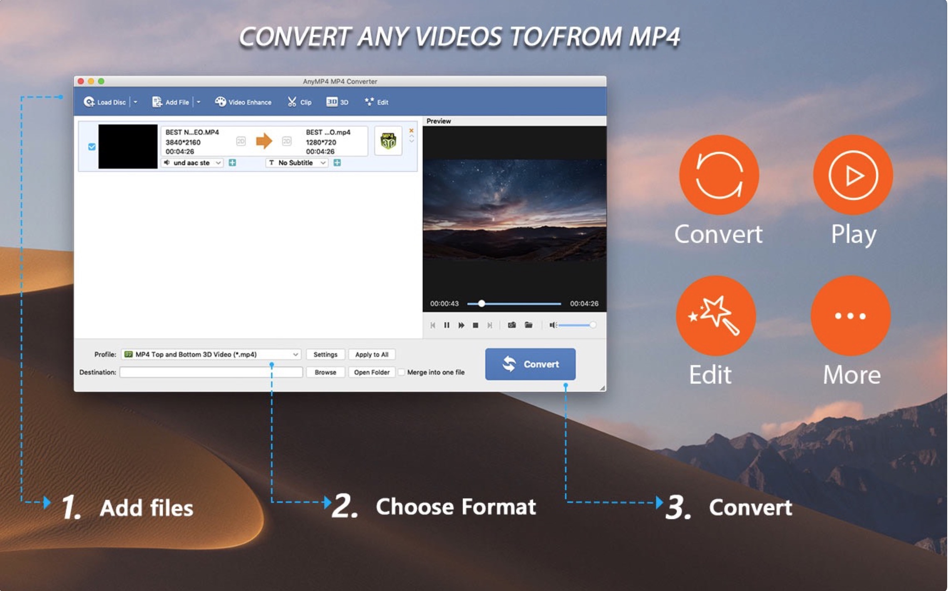The image size is (948, 591).
Task: Add audio track with plus icon
Action: pos(233,163)
